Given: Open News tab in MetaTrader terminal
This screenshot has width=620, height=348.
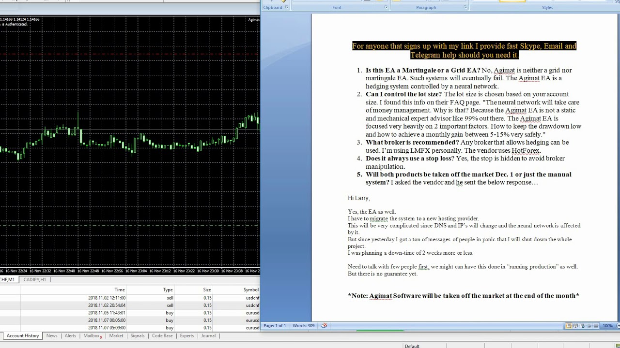Looking at the screenshot, I should [52, 336].
